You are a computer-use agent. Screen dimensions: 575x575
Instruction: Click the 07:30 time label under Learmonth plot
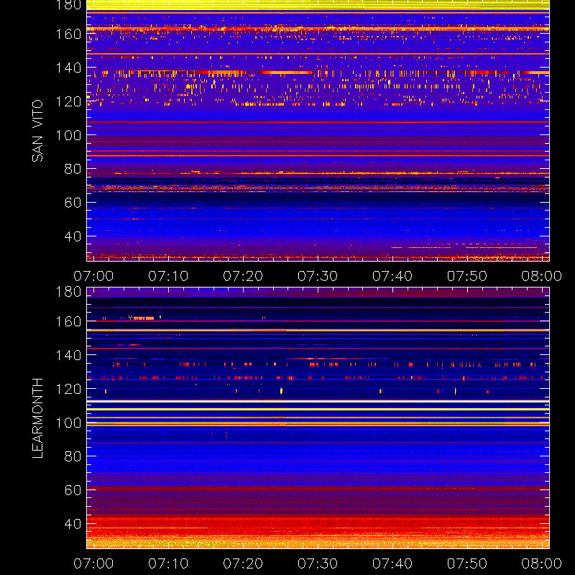pos(318,563)
